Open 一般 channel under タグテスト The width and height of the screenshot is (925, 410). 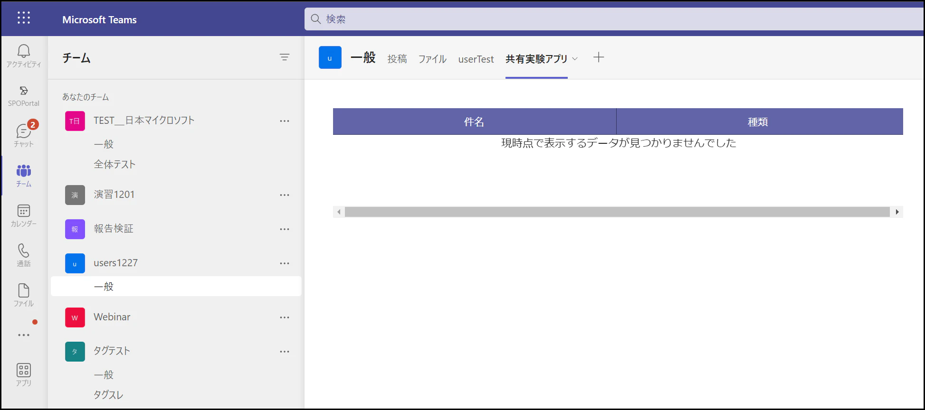pos(104,375)
